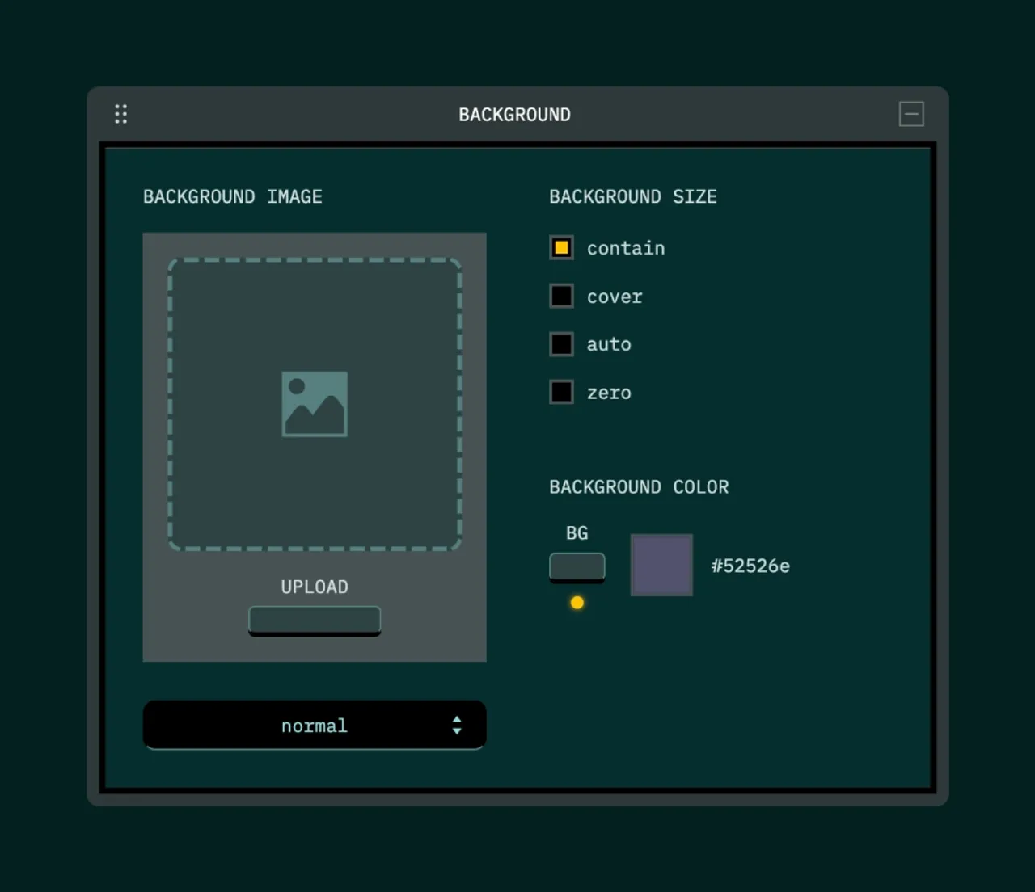Check the zero size checkbox
The image size is (1035, 892).
[561, 393]
